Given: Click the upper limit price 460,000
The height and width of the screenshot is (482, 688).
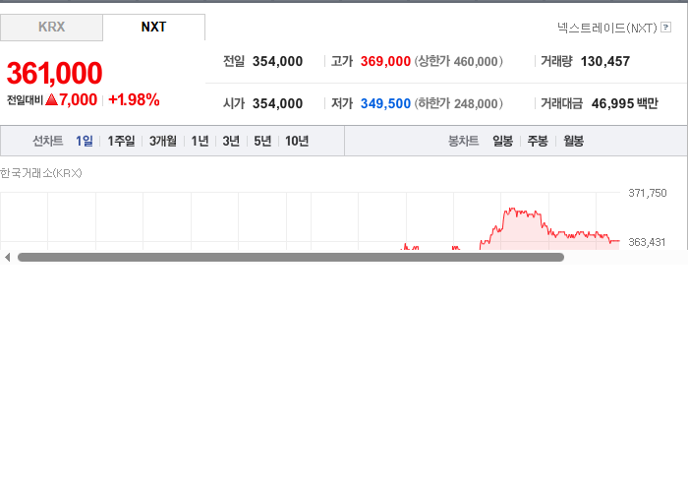Looking at the screenshot, I should pos(476,61).
